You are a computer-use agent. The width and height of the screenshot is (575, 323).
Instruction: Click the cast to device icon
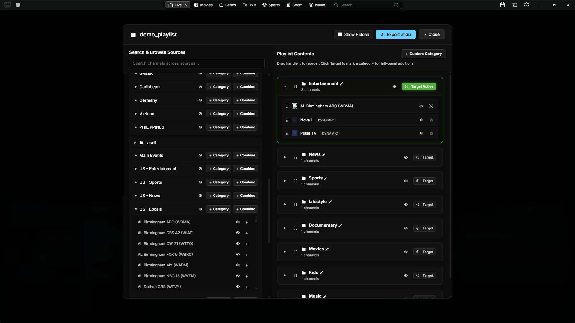(x=515, y=5)
